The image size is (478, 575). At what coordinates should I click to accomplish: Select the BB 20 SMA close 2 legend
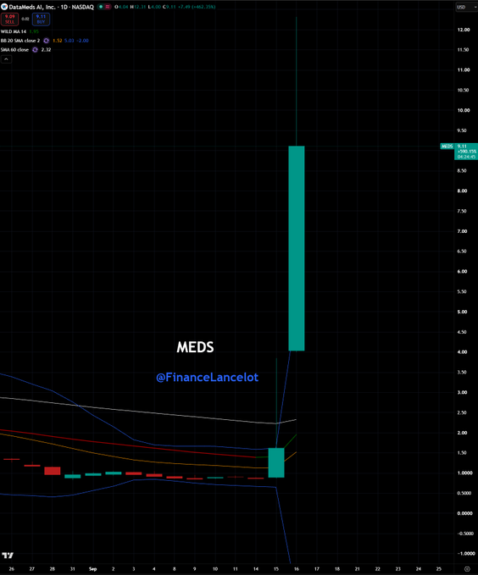(20, 41)
